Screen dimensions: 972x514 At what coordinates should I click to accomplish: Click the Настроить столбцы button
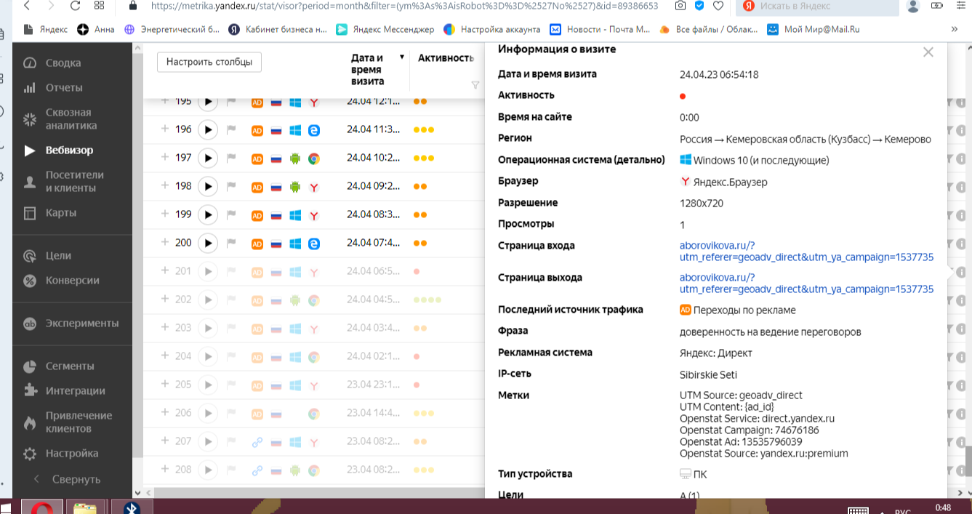209,62
